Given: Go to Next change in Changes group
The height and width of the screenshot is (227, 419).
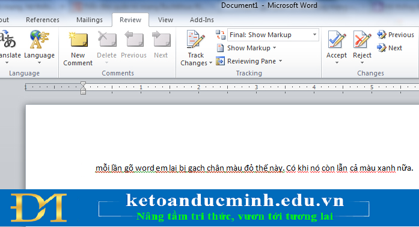Looking at the screenshot, I should coord(390,48).
